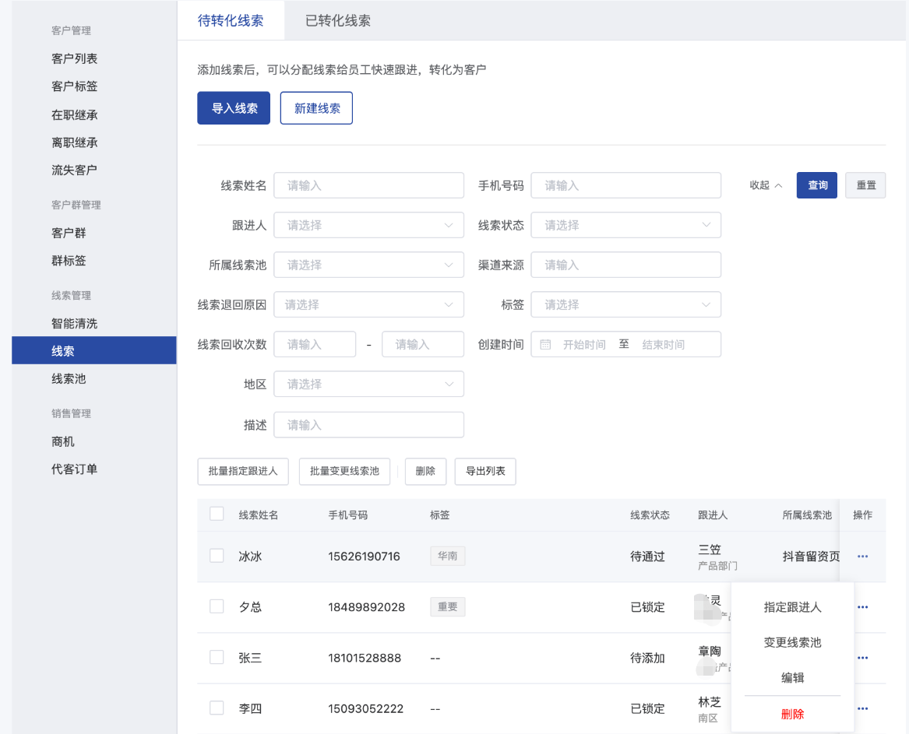The width and height of the screenshot is (909, 734).
Task: Click phone number 18489892028
Action: tap(366, 607)
